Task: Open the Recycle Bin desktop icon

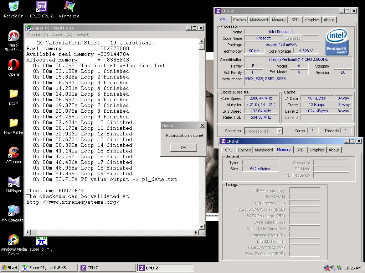Action: coord(14,10)
